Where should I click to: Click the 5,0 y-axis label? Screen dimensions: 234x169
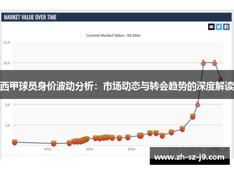[x=7, y=105]
